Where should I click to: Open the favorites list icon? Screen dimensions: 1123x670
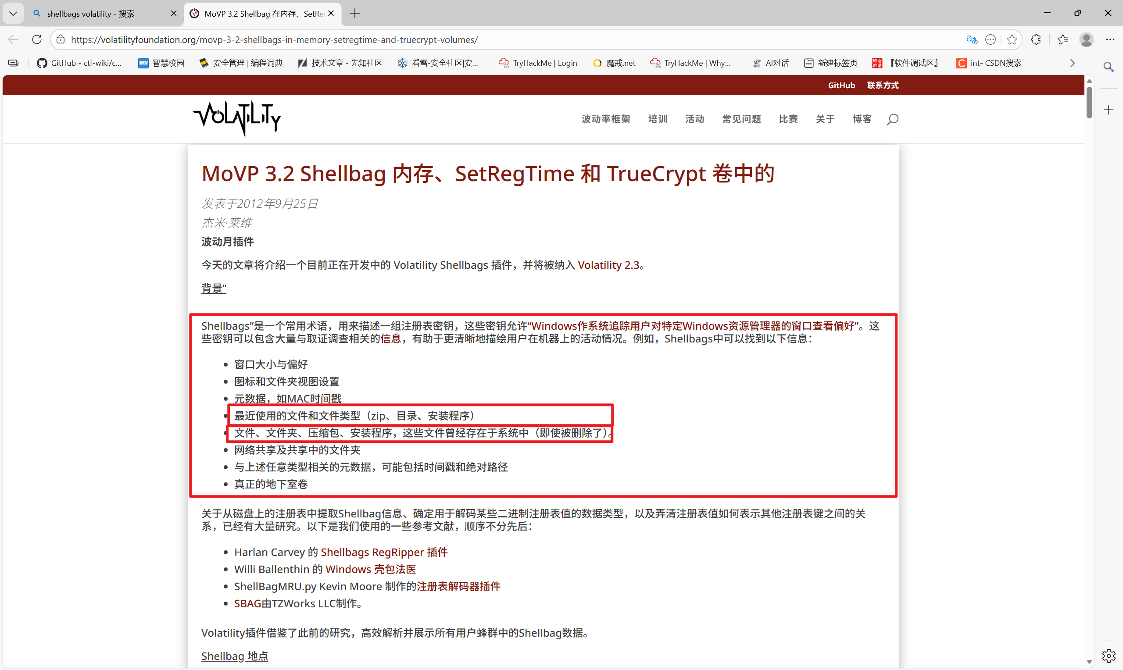(1062, 40)
